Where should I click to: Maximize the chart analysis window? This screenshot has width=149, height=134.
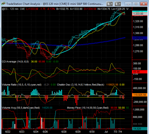point(136,4)
